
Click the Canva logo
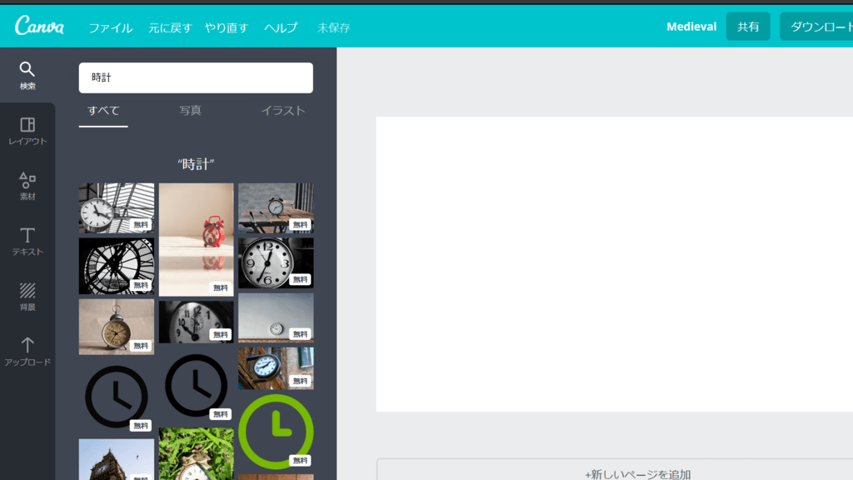[x=39, y=26]
